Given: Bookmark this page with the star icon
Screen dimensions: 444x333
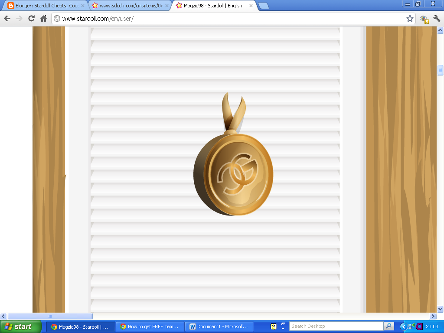Looking at the screenshot, I should pos(410,19).
